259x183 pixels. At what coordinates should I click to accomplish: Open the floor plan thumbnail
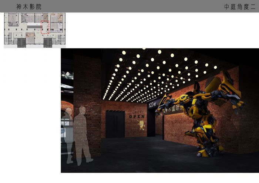(35, 30)
